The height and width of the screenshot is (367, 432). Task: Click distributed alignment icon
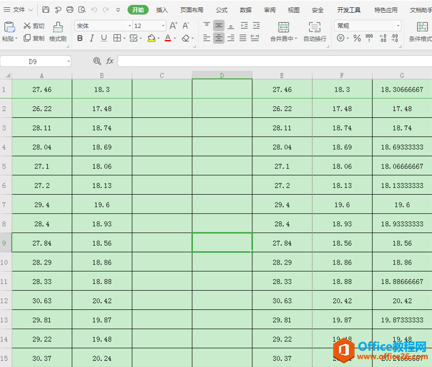[x=255, y=38]
